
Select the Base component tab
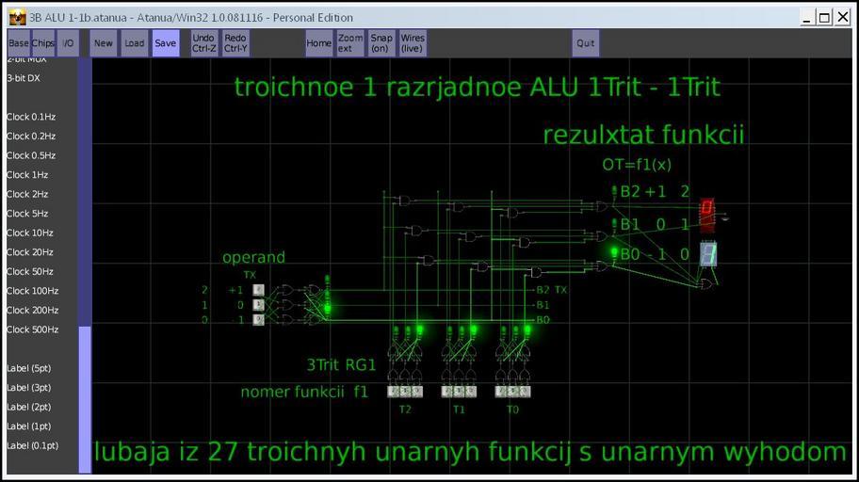point(18,43)
